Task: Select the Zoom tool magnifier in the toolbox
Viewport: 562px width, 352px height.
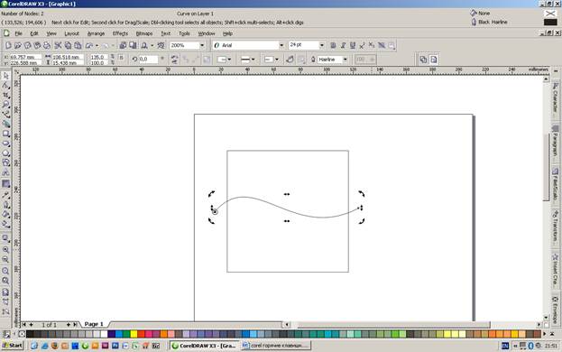Action: [x=5, y=105]
